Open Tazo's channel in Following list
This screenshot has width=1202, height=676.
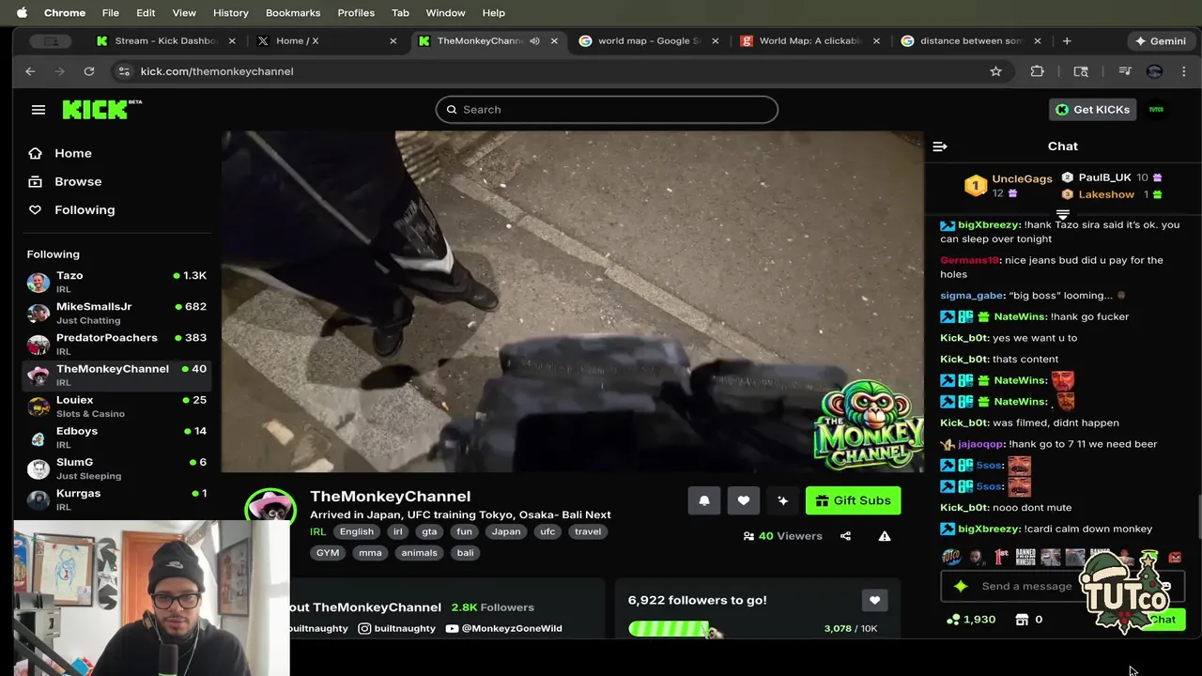tap(116, 282)
